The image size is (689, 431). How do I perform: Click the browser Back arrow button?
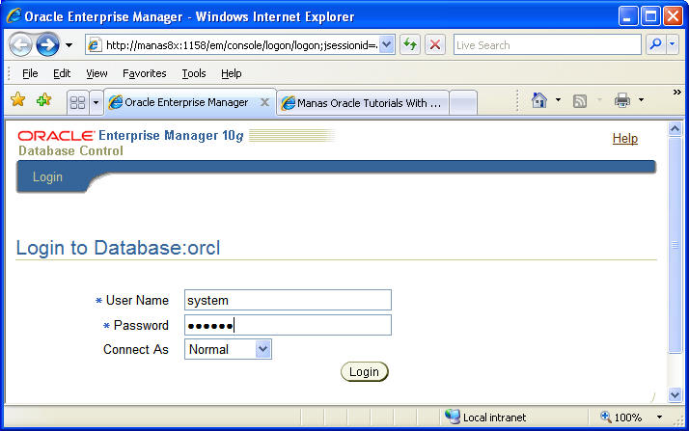(x=20, y=44)
